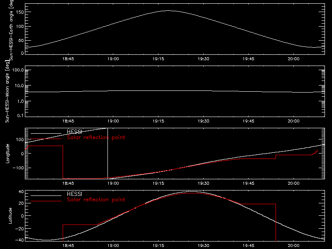Click 19:30 time label under Latitude plot
Screen dimensions: 332x249
203,246
